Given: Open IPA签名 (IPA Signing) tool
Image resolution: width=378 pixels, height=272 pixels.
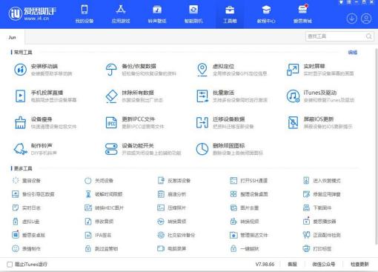Looking at the screenshot, I should point(98,235).
